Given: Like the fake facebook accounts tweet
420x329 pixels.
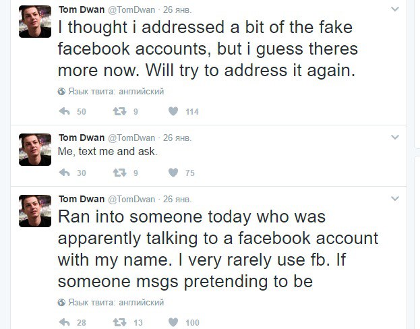Looking at the screenshot, I should 173,111.
